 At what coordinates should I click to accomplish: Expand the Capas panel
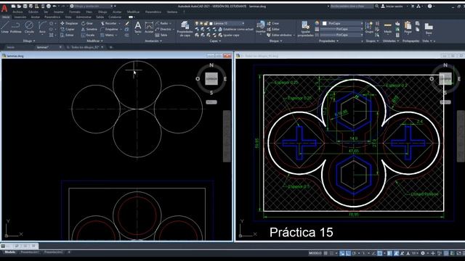point(215,41)
